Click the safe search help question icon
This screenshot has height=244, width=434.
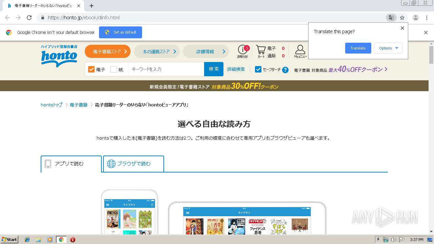(285, 70)
